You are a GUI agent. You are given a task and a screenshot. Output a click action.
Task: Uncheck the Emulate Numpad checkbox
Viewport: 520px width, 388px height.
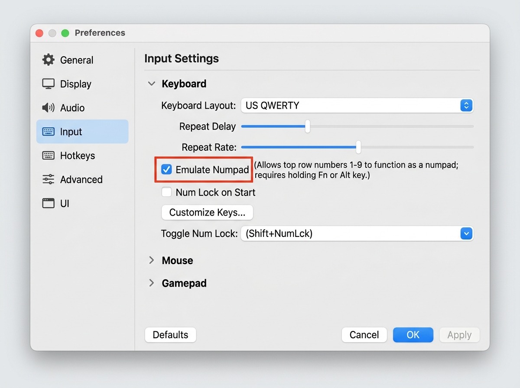(x=166, y=169)
